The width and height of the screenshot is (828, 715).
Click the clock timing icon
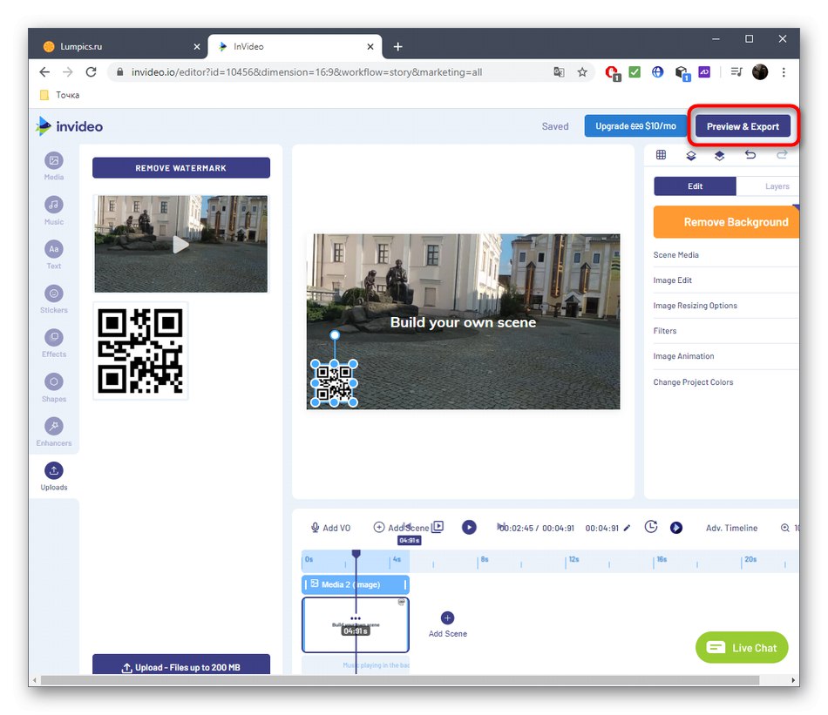pyautogui.click(x=651, y=527)
